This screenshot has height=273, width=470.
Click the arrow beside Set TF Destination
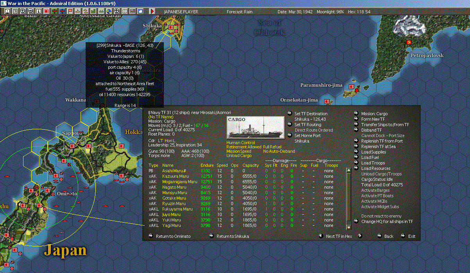point(289,114)
